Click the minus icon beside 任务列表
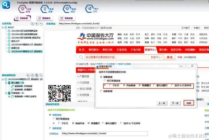209x140 pixels. pyautogui.click(x=41, y=24)
